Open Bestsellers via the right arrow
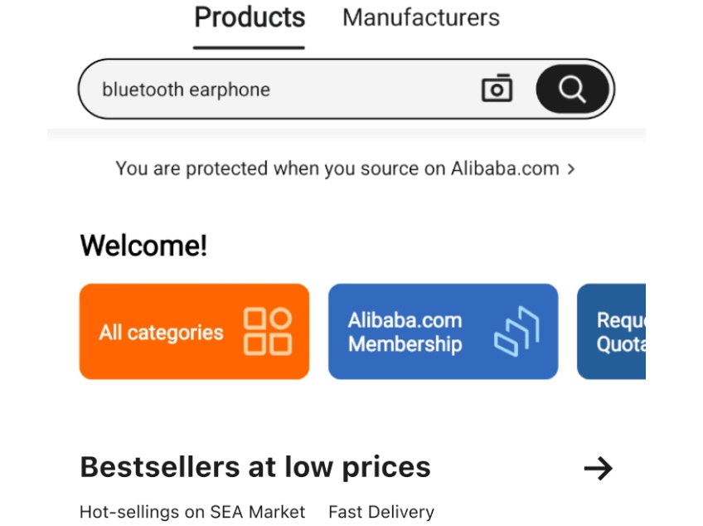 (598, 469)
